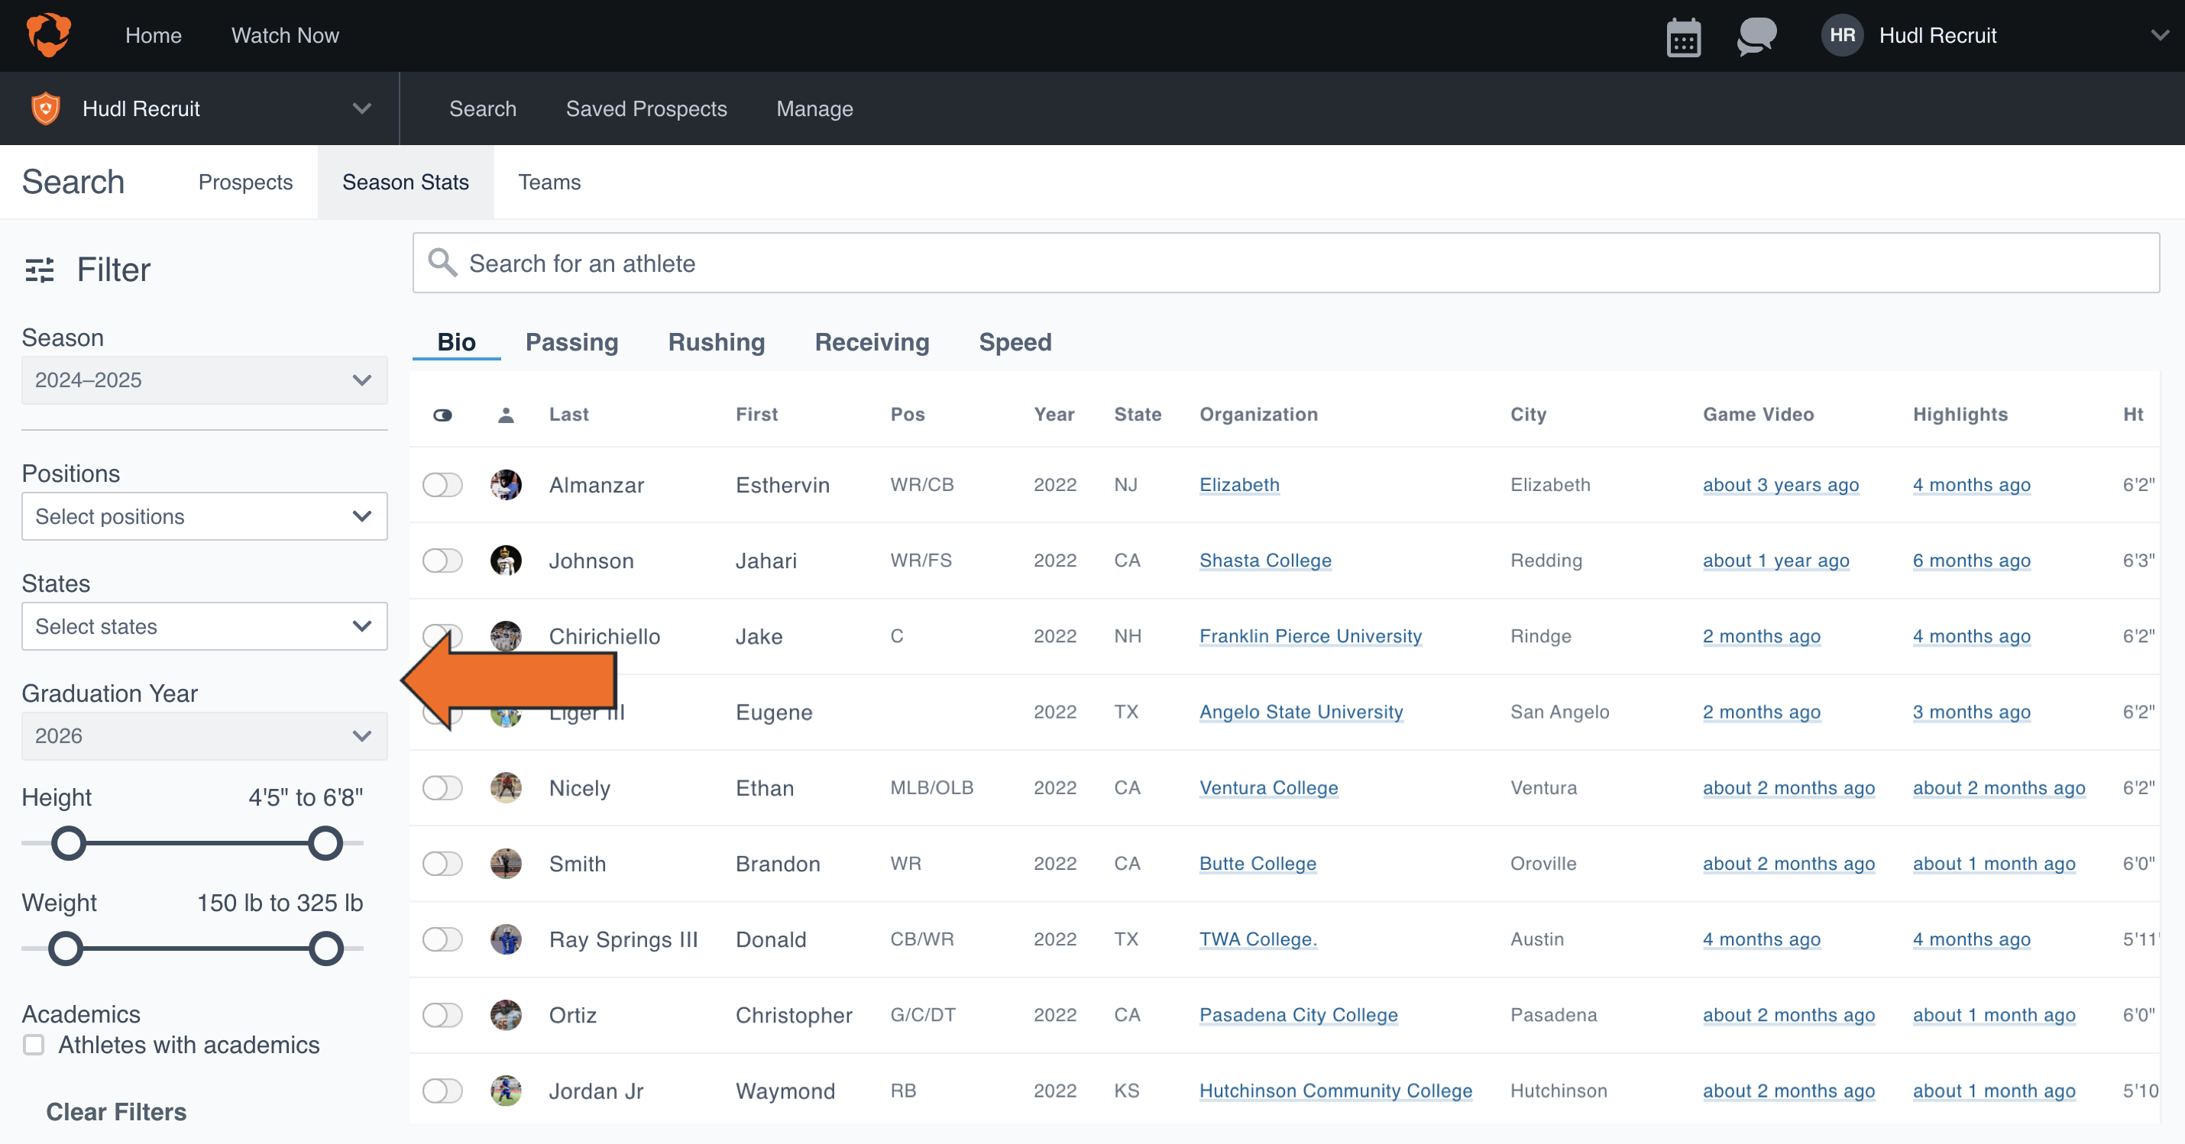
Task: Click the left Height slider handle
Action: point(69,843)
